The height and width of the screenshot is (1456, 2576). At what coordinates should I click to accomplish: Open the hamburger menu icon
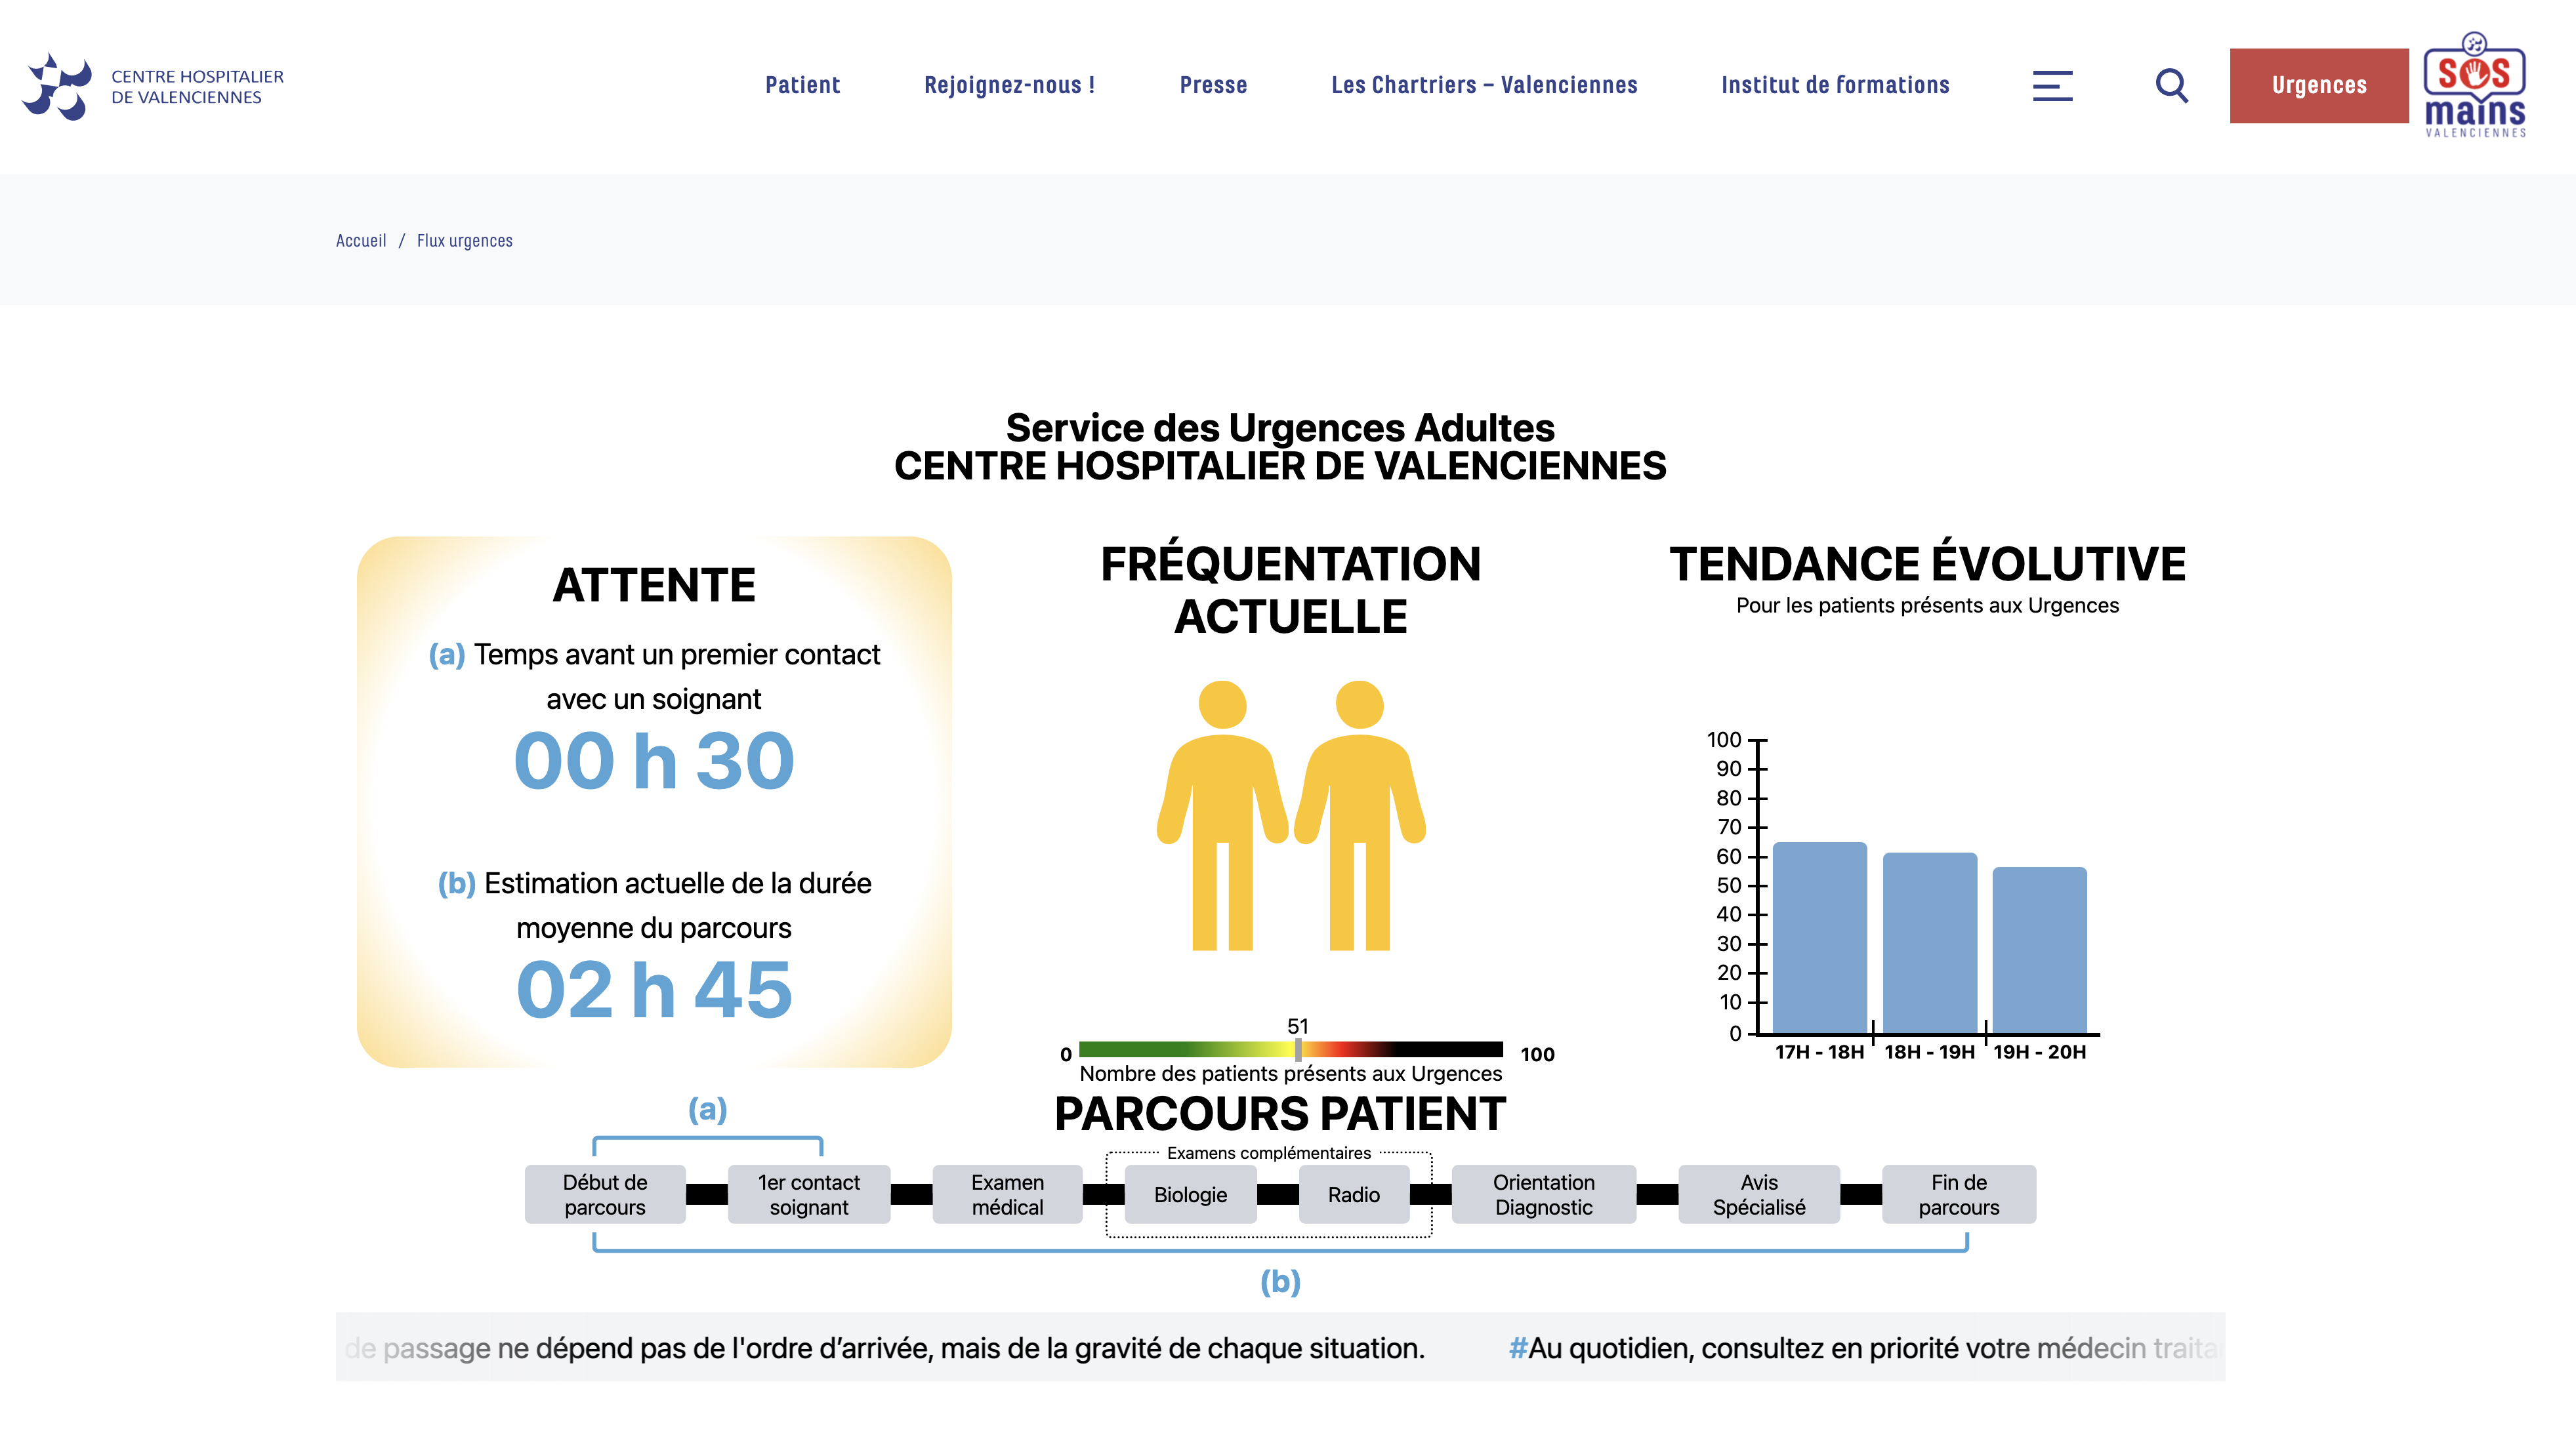(x=2052, y=86)
